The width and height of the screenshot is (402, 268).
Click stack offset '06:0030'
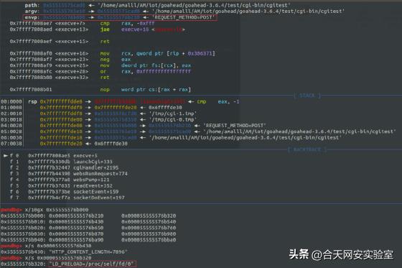pos(11,138)
